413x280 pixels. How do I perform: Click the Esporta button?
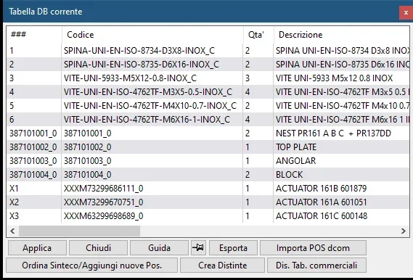pos(233,247)
